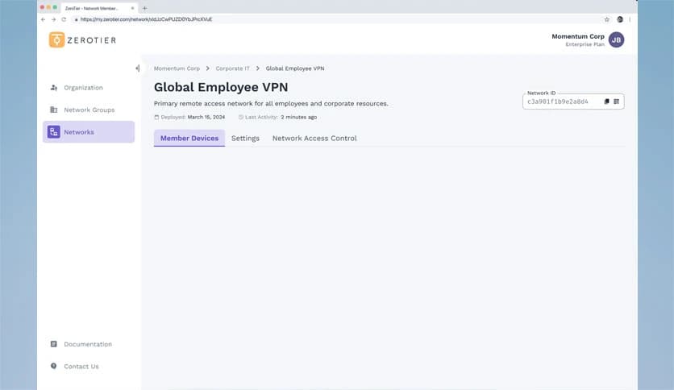Screen dimensions: 674x390
Task: Show the Network ID QR code
Action: tap(617, 102)
